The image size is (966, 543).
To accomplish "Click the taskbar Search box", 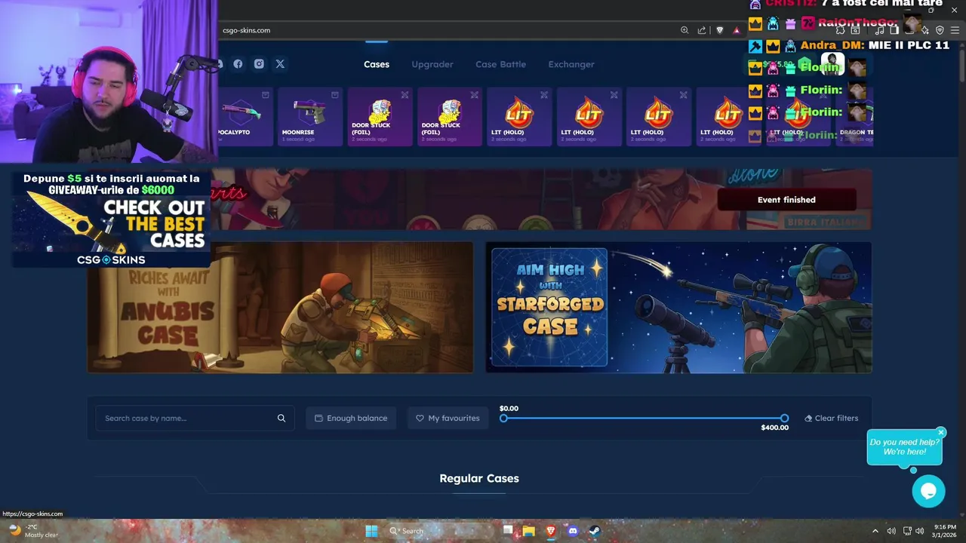I will [x=440, y=531].
